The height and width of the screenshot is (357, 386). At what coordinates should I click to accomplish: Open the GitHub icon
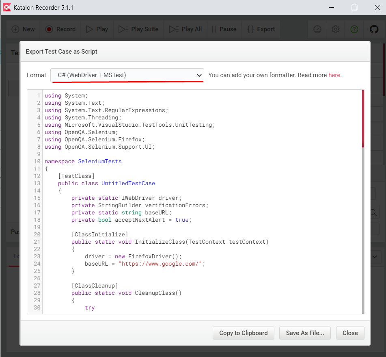[x=374, y=29]
